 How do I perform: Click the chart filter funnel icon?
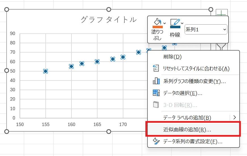tap(221, 47)
